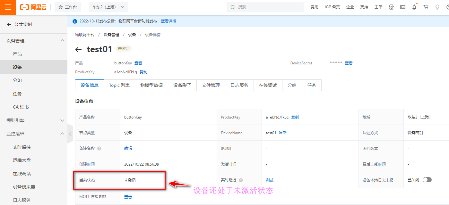Open the 工单 menu
Viewport: 449px width, 205px height.
pyautogui.click(x=378, y=7)
